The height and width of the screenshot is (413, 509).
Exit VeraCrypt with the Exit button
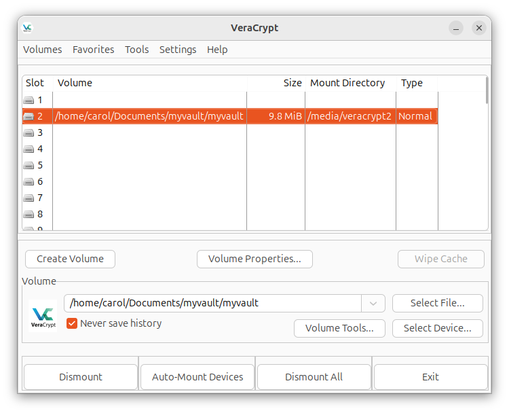pos(431,377)
